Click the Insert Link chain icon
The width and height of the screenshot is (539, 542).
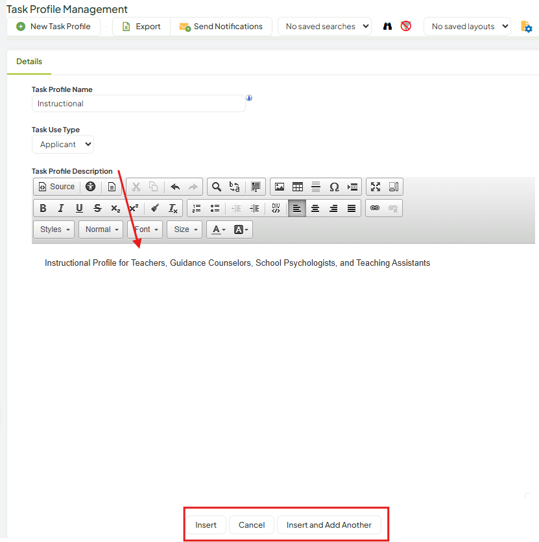[x=375, y=208]
